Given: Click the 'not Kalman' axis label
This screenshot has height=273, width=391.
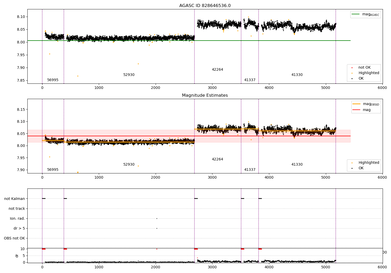Looking at the screenshot, I should (15, 199).
